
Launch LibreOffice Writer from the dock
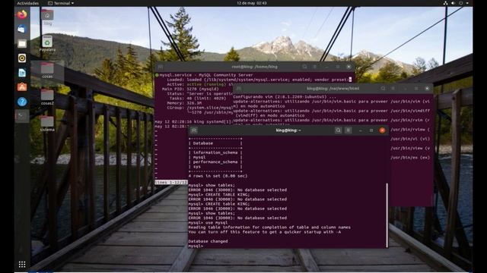tap(22, 73)
